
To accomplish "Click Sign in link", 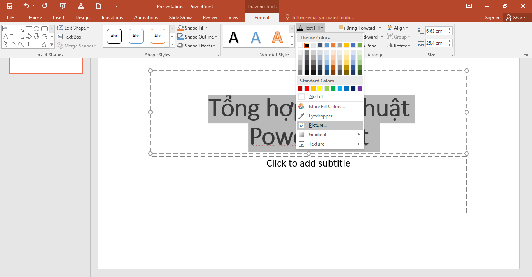I will (492, 18).
